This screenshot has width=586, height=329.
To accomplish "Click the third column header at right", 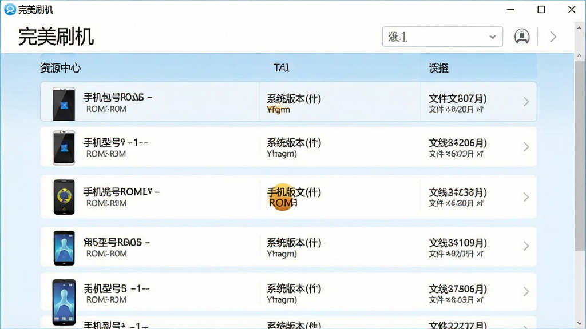I will [x=439, y=68].
